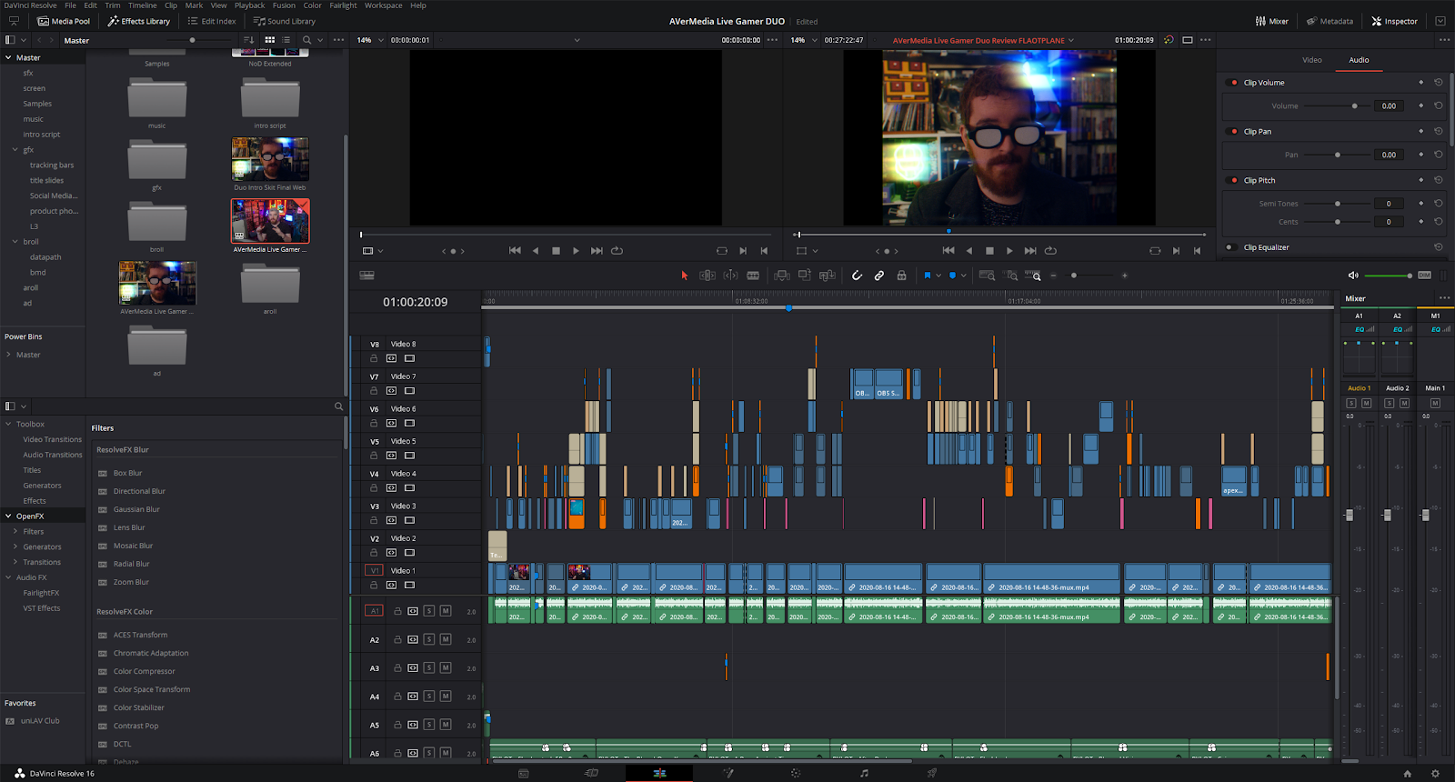Reset Clip Volume with the reset icon
This screenshot has height=782, width=1455.
click(x=1439, y=82)
